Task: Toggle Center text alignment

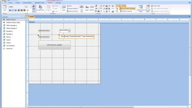Action: (x=22, y=10)
